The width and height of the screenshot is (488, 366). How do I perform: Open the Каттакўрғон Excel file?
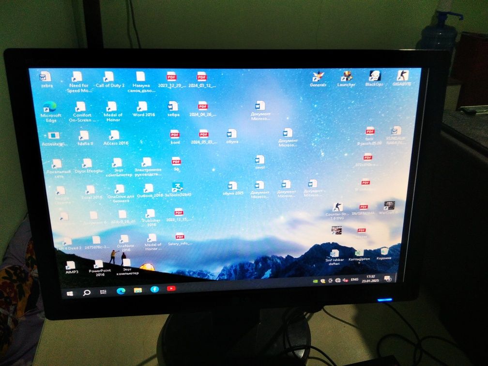point(359,257)
